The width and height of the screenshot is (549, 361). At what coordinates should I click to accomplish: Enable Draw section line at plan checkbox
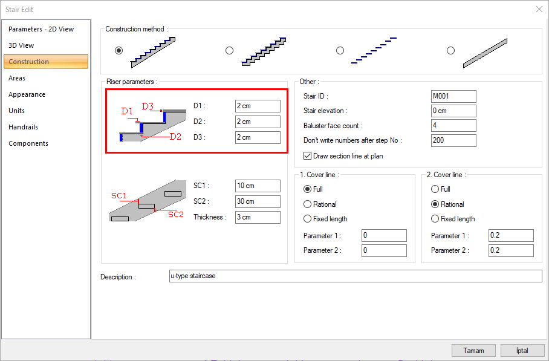[307, 156]
